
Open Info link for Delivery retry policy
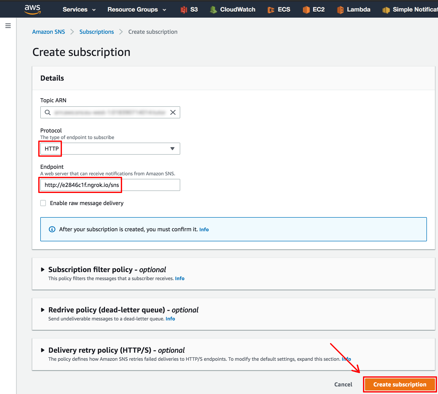pos(346,359)
